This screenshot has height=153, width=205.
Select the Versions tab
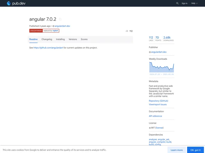point(73,39)
